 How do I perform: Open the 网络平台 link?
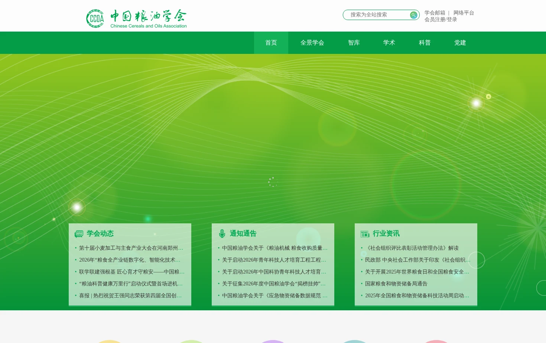pos(464,13)
